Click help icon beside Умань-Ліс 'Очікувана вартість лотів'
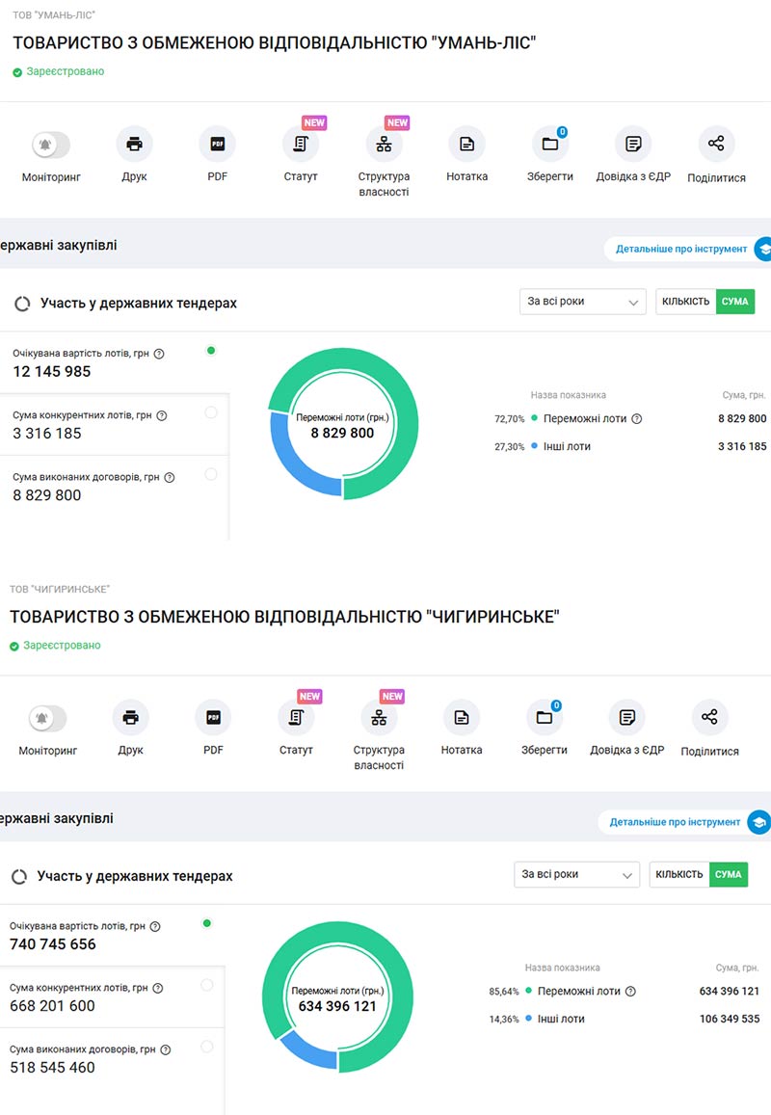 pos(159,354)
